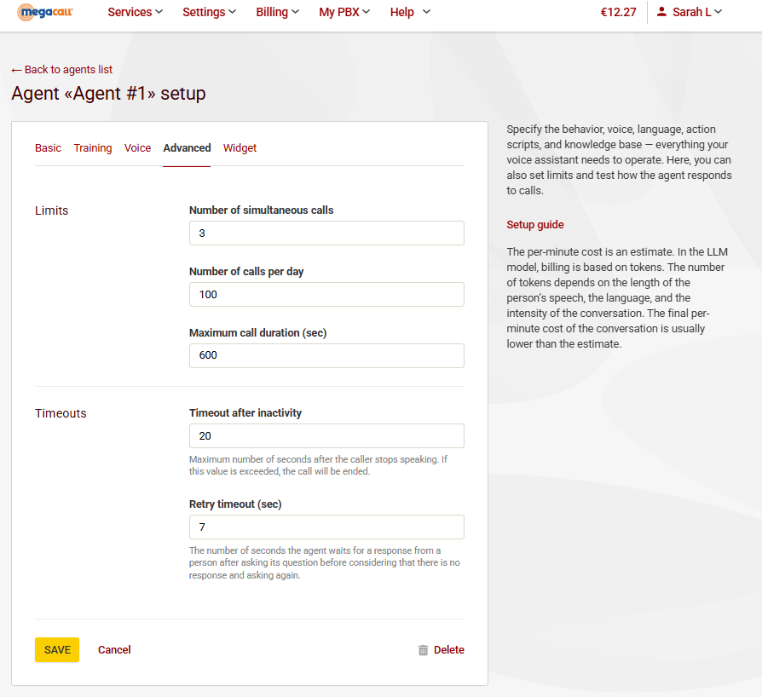Switch to the Basic tab

pyautogui.click(x=48, y=148)
